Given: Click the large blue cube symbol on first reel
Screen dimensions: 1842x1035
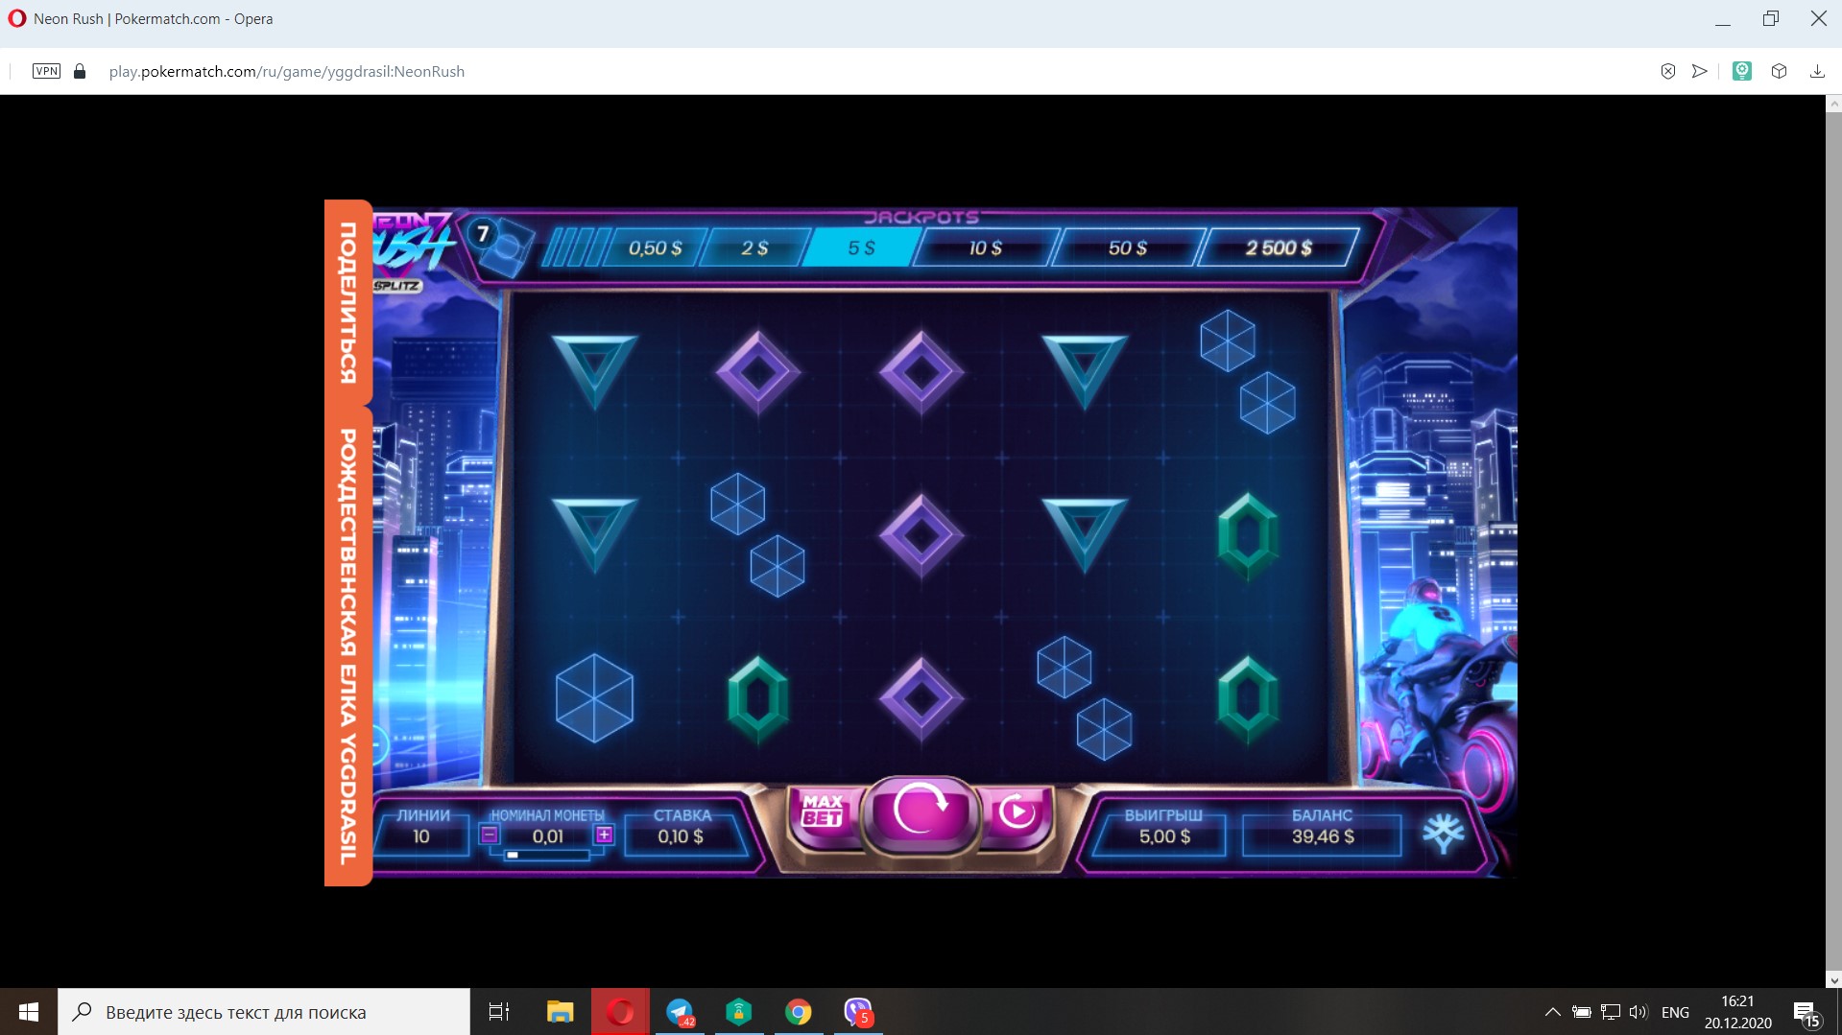Looking at the screenshot, I should click(x=594, y=698).
